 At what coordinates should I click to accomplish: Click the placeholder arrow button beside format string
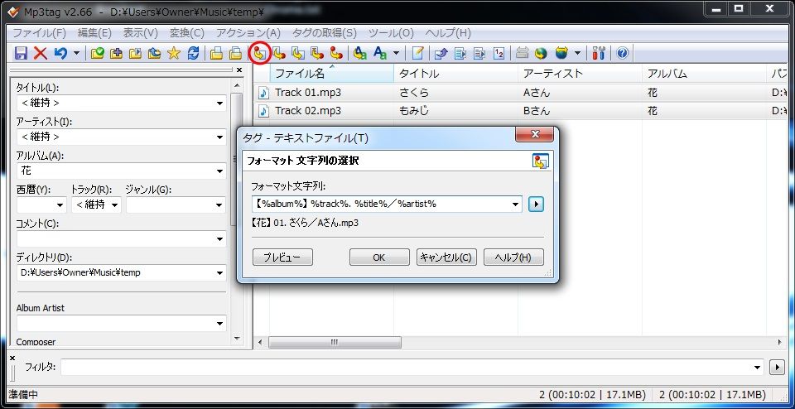(x=536, y=204)
